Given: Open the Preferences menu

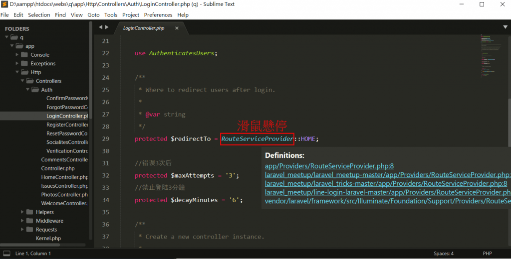Looking at the screenshot, I should point(158,15).
